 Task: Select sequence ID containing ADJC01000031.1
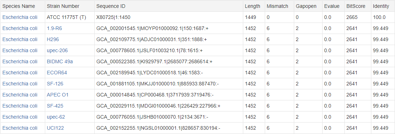click(152, 39)
